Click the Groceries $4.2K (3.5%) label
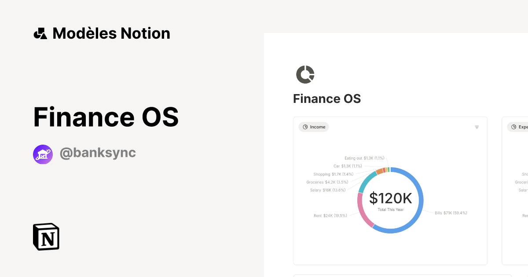Screen dimensions: 528x277 click(x=327, y=182)
